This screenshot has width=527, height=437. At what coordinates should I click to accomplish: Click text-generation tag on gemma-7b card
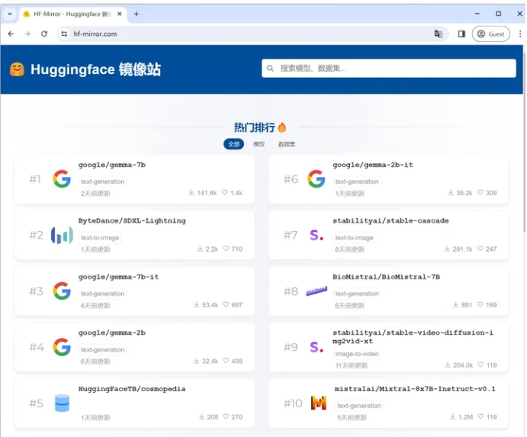(x=102, y=182)
